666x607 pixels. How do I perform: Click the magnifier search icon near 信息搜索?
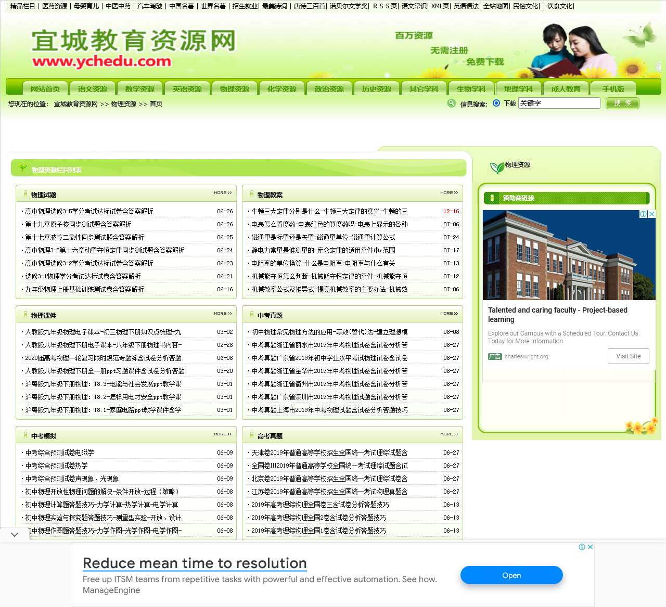click(451, 104)
